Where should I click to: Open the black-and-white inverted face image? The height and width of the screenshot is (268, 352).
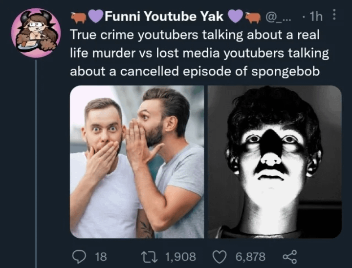pyautogui.click(x=274, y=162)
